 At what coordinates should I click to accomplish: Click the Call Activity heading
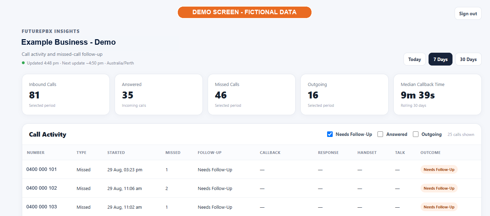click(48, 135)
